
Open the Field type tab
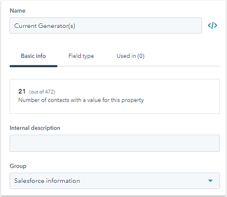(x=81, y=56)
